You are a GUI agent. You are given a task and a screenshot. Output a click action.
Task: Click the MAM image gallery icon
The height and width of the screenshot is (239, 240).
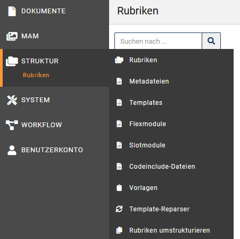coord(12,36)
